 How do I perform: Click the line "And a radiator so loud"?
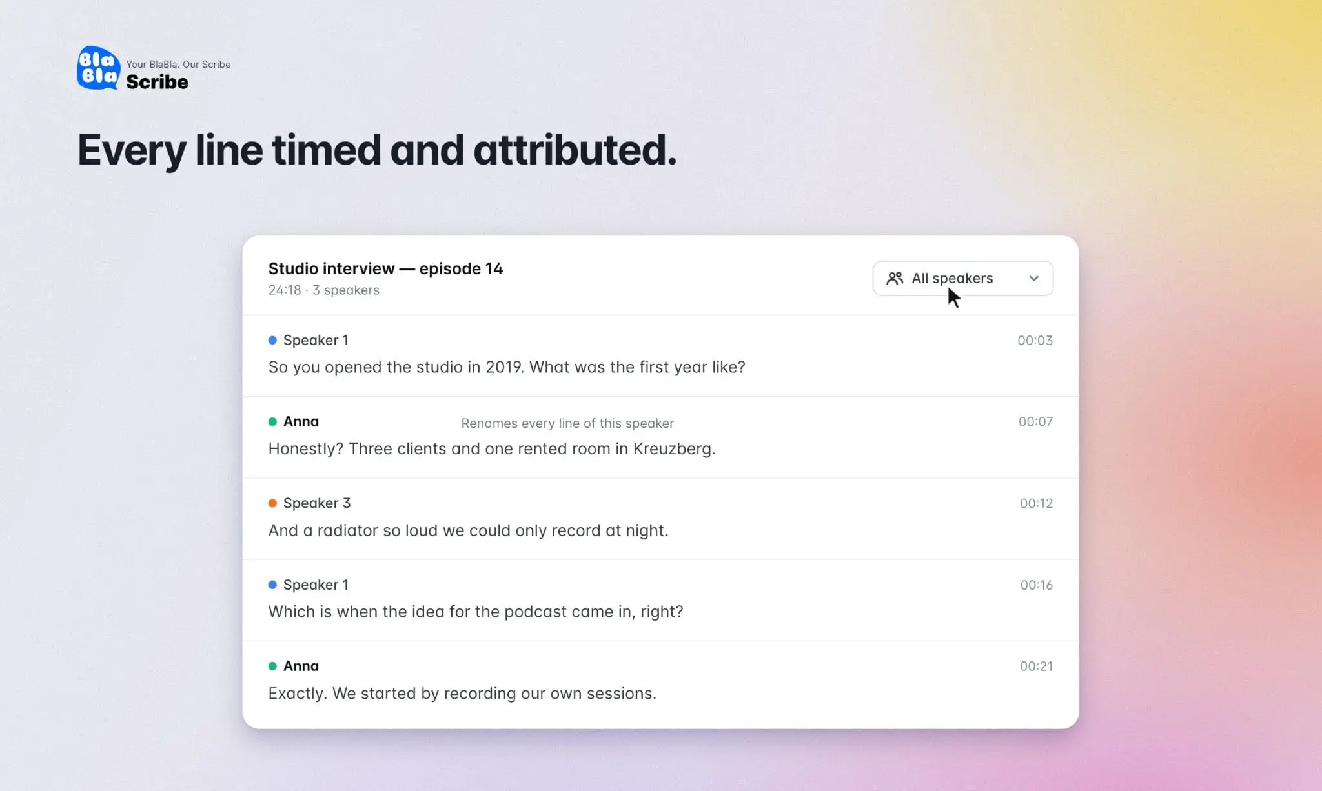click(x=468, y=530)
